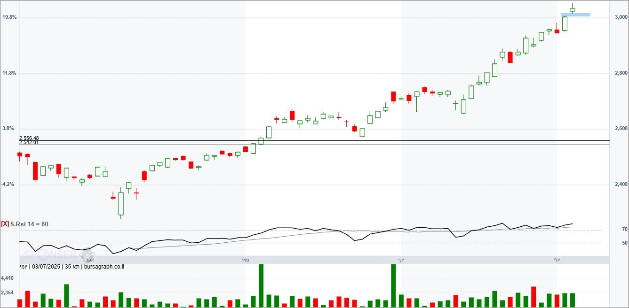
Task: Select the אפר month marker on timeline
Action: tap(90, 260)
